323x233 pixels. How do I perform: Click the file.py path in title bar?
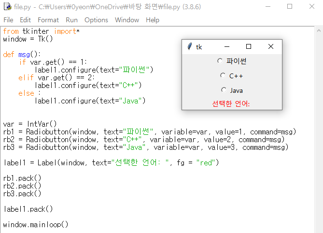tap(107, 7)
